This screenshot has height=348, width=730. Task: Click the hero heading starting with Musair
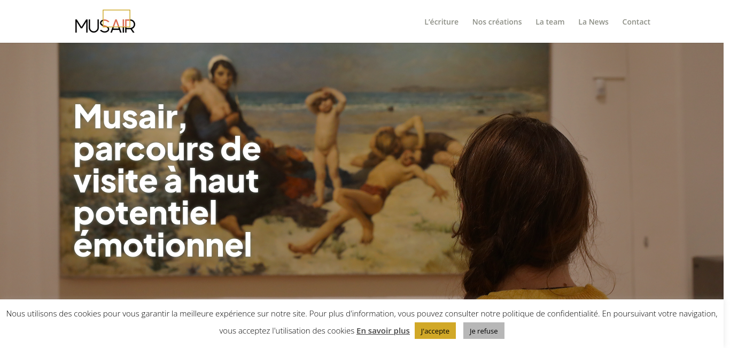tap(167, 180)
